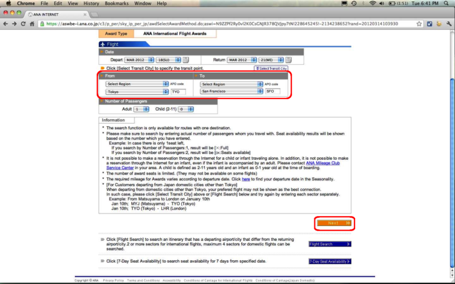Reload the ANA page
455x284 pixels.
23,24
